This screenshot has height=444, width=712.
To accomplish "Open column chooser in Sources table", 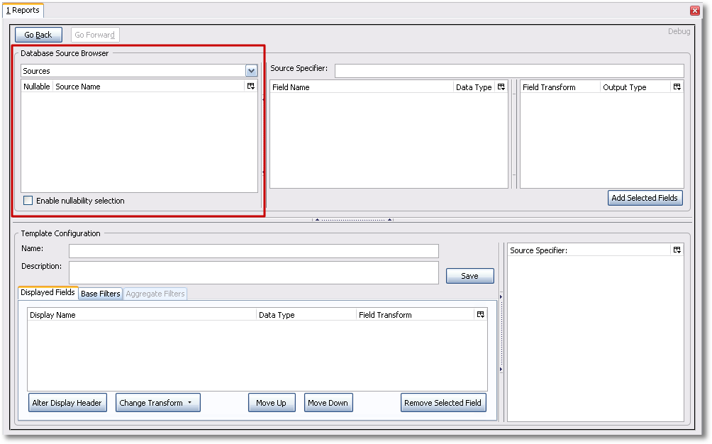I will (x=250, y=87).
